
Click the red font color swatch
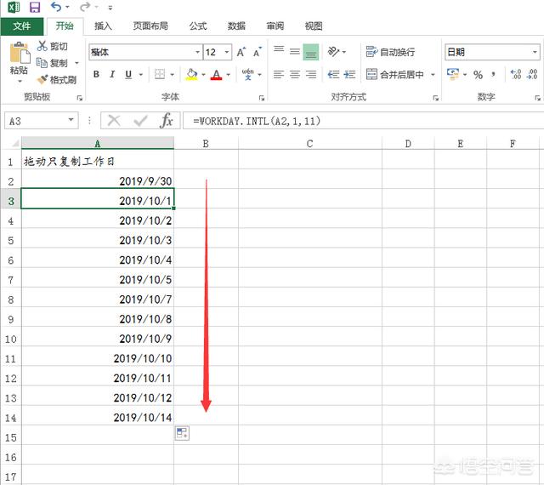click(x=217, y=76)
